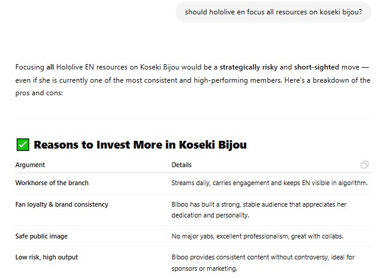Click the "Details" column header
The width and height of the screenshot is (384, 278).
tap(182, 165)
